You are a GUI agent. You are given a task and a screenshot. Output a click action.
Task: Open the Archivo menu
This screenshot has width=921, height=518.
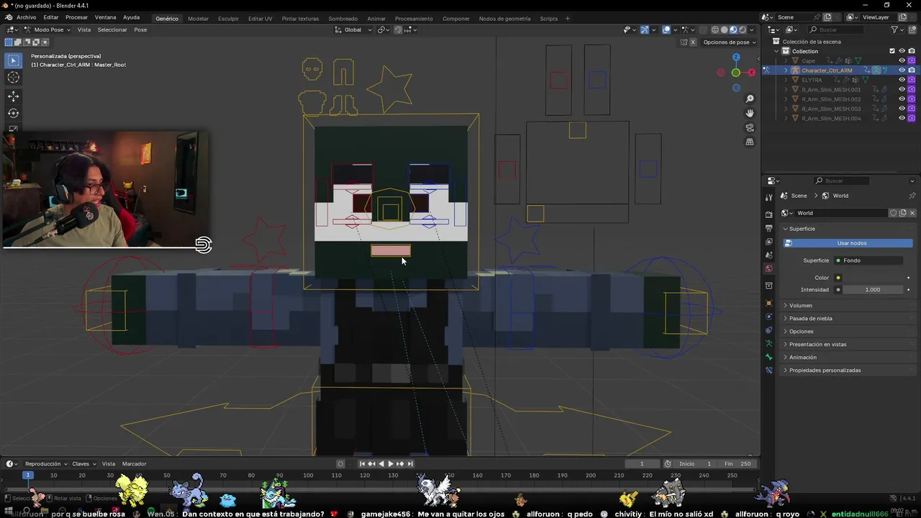pos(26,17)
